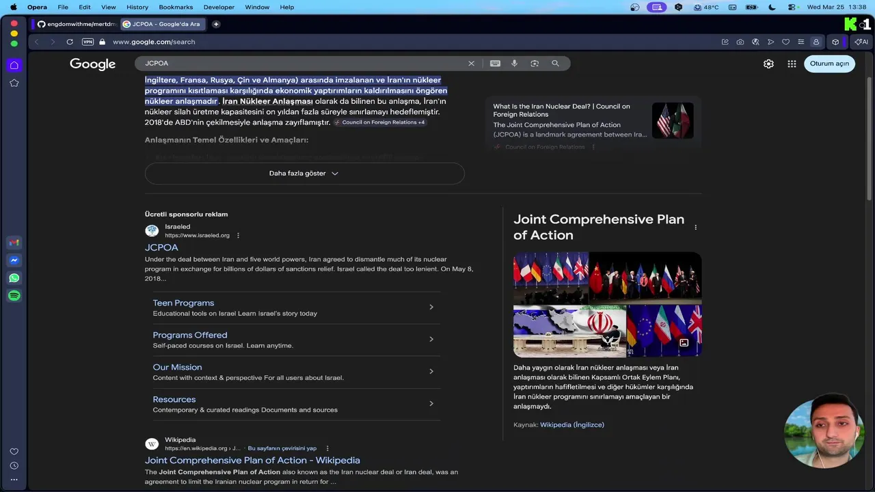Open extensions cube icon in toolbar
875x492 pixels.
click(835, 42)
